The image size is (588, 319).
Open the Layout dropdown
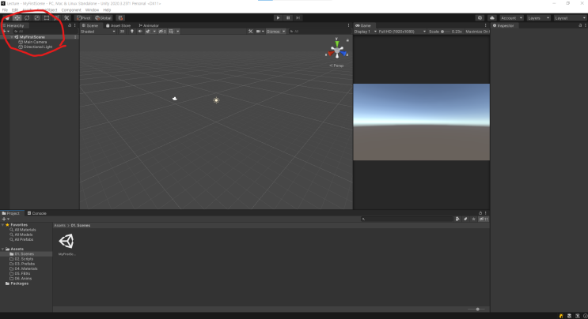[570, 18]
